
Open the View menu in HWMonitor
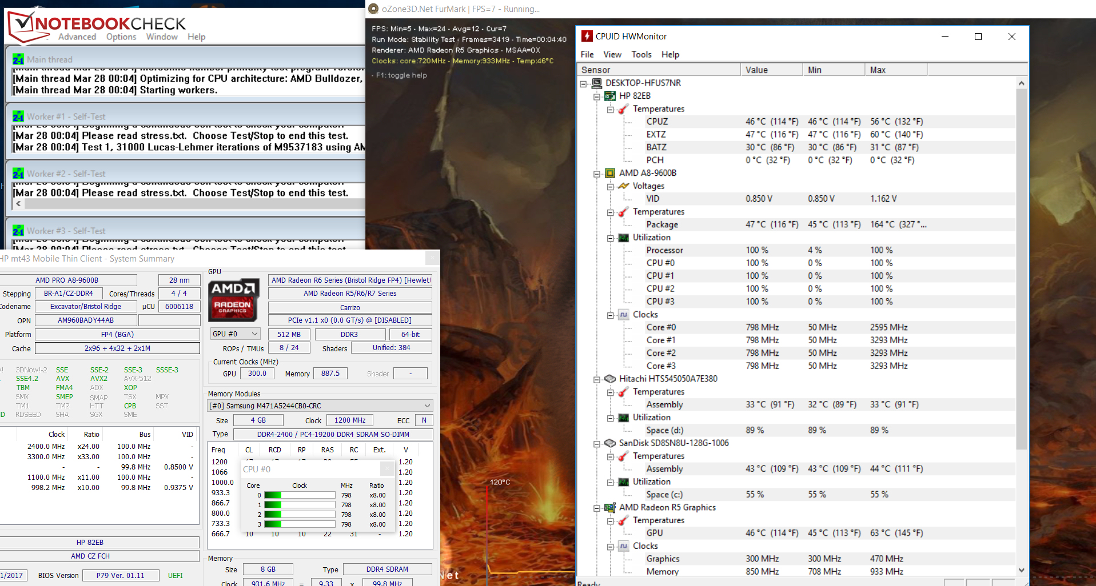(x=612, y=54)
